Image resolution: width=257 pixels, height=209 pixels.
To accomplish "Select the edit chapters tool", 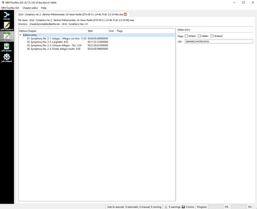I will point(6,36).
